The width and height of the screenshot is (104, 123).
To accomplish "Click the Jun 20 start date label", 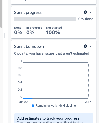I will [x=23, y=102].
